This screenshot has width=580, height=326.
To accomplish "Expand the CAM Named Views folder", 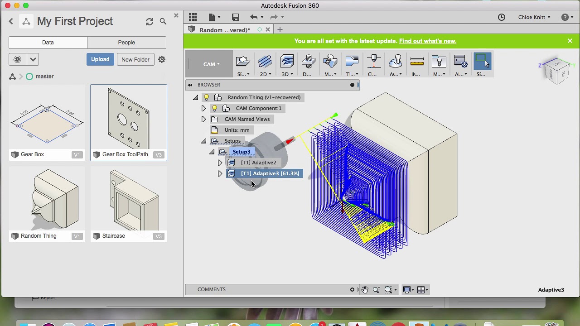I will tap(203, 119).
